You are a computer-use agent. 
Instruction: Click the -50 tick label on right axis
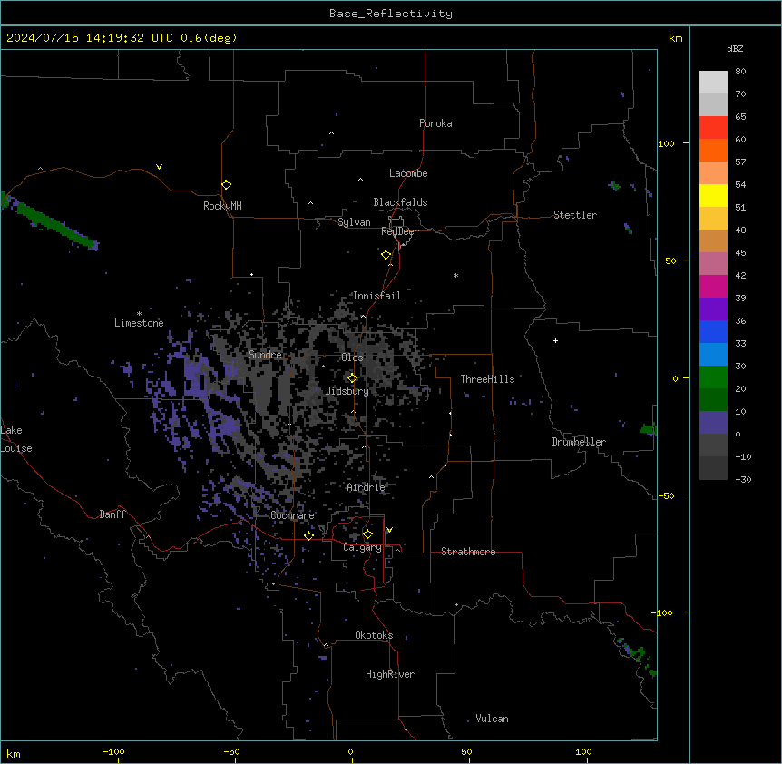(666, 495)
